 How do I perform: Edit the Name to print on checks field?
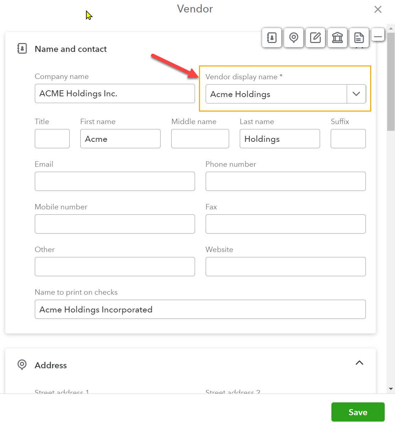[200, 309]
